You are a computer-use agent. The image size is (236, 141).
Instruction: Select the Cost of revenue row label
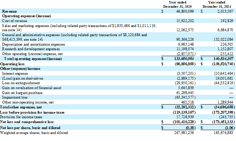pyautogui.click(x=15, y=21)
